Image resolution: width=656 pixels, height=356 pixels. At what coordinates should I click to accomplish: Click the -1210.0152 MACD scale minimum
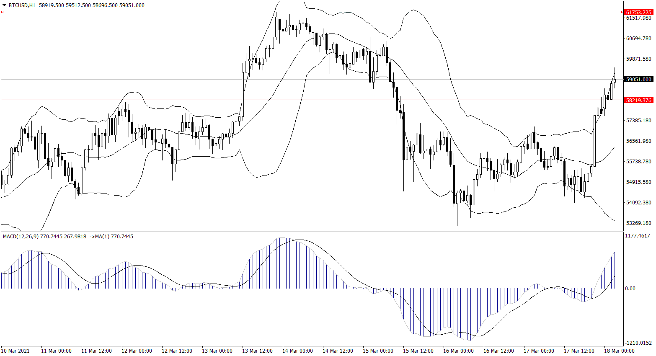(638, 343)
